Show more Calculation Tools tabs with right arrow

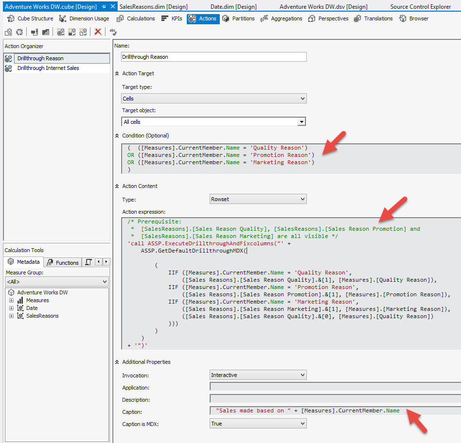point(106,262)
